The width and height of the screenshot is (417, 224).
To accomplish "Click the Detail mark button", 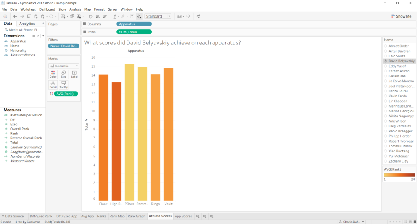I will [x=53, y=84].
